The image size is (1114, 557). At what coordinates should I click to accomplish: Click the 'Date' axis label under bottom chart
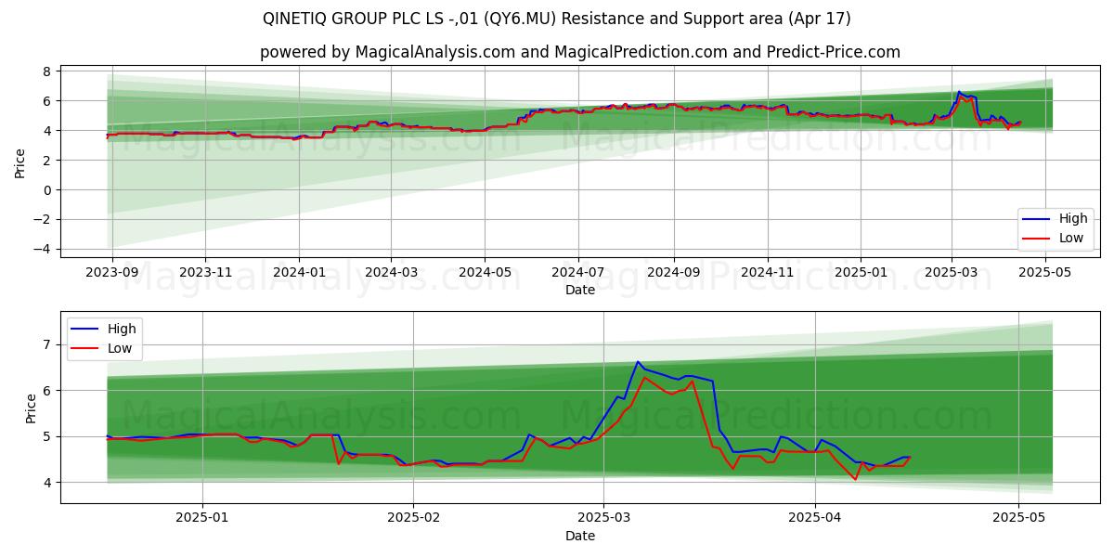580,536
